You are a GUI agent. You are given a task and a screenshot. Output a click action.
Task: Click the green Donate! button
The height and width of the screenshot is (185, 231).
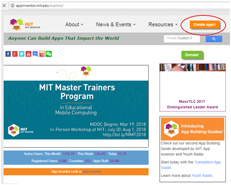click(x=192, y=55)
